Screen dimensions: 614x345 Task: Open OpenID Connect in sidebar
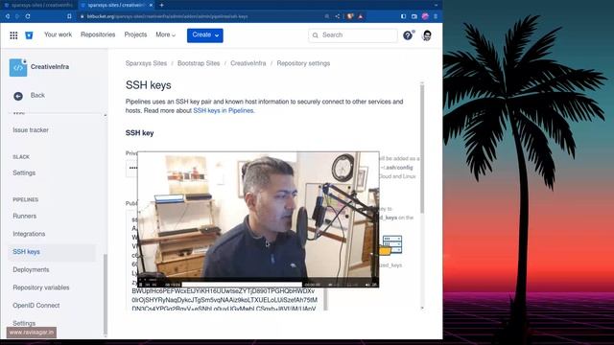(x=36, y=306)
